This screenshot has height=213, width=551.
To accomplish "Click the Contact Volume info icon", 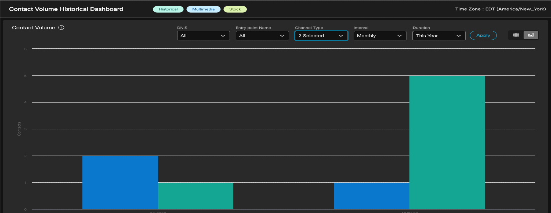I will (61, 28).
